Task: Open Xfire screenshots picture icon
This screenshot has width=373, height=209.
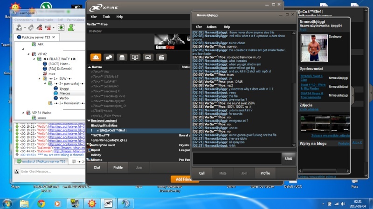Action: [148, 57]
